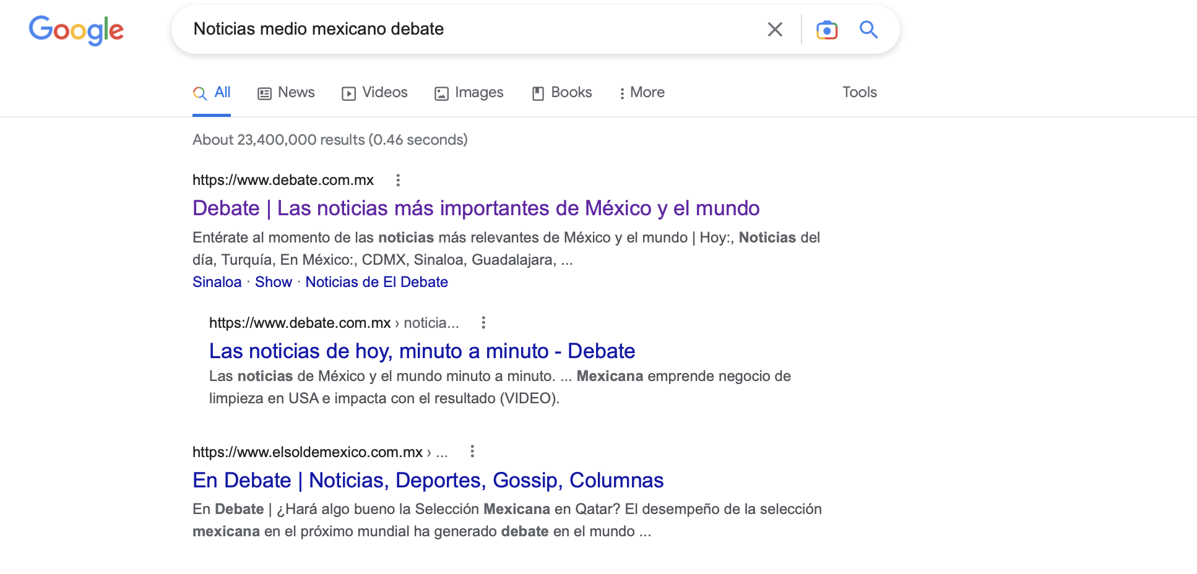The height and width of the screenshot is (574, 1197).
Task: Click the https://www.debate.com.mx URL text
Action: click(283, 180)
